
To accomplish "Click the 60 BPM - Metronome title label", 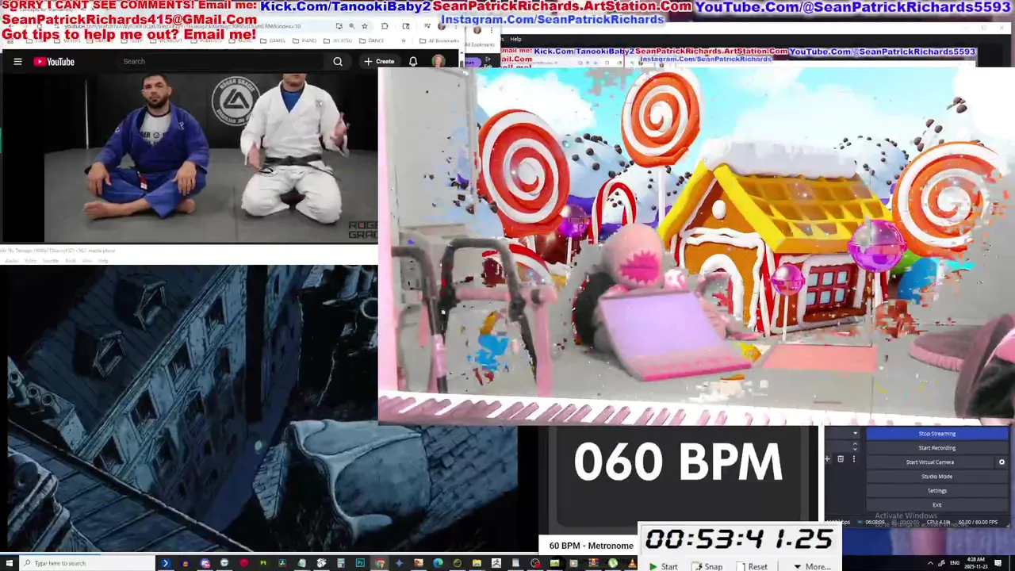I will pos(591,546).
